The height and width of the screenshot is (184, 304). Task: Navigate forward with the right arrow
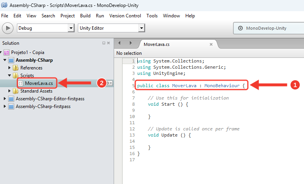click(x=131, y=43)
